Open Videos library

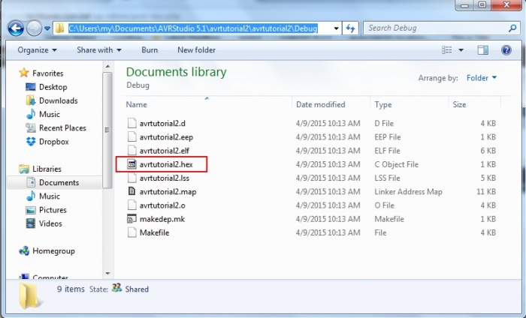pos(50,224)
